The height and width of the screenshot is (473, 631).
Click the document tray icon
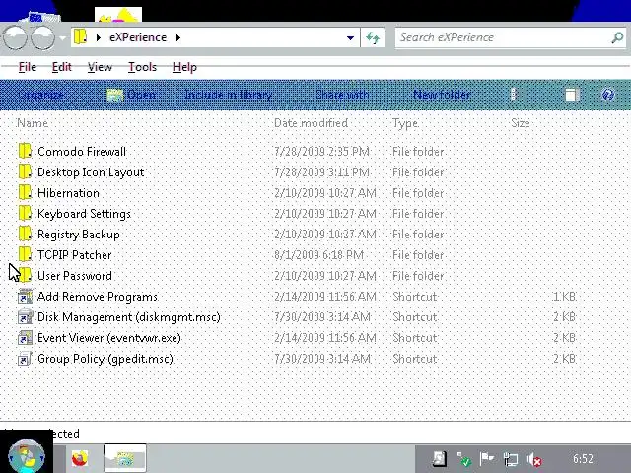[x=440, y=459]
